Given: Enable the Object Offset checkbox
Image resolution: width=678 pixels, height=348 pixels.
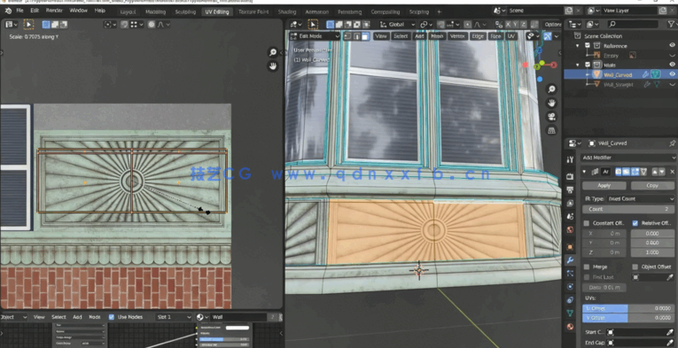Looking at the screenshot, I should [x=635, y=267].
